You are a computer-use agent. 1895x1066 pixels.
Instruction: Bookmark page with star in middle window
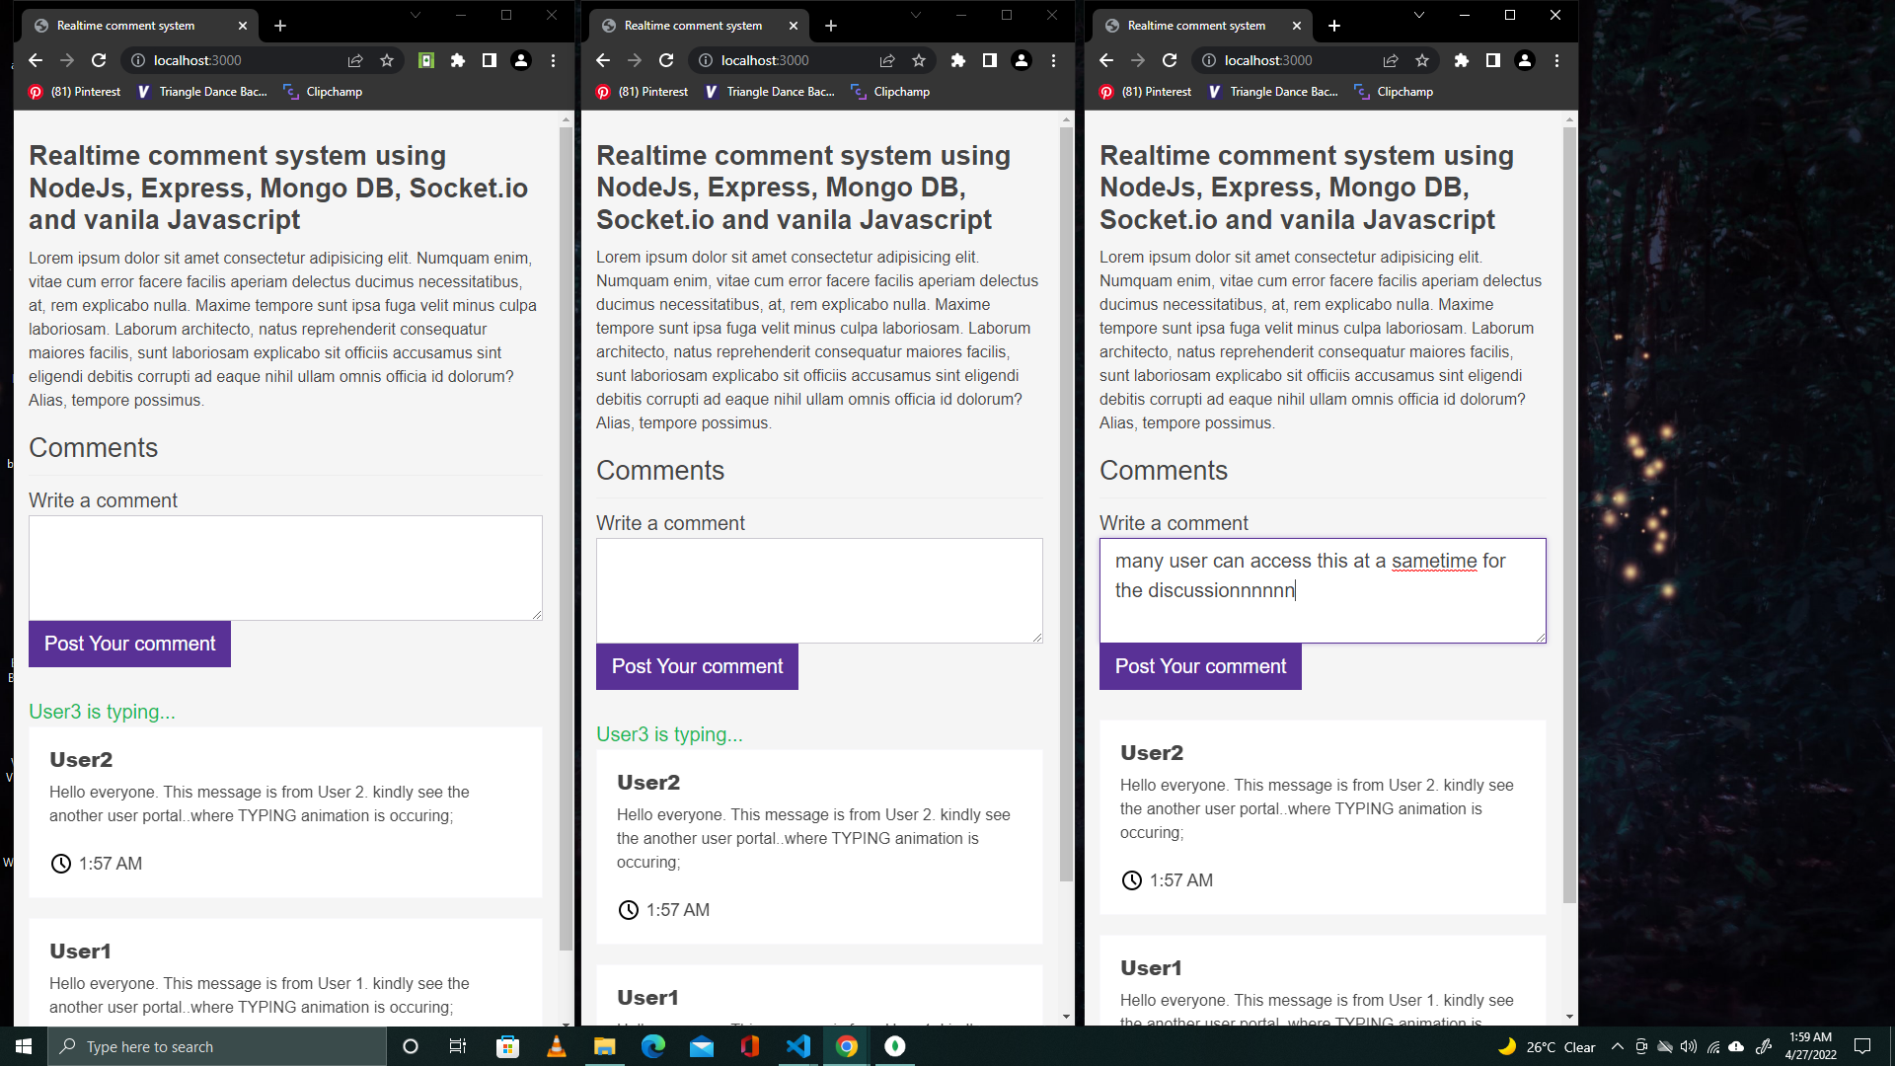[919, 60]
